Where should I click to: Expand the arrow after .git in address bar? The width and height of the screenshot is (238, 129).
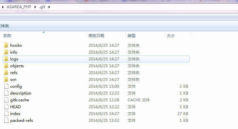tap(49, 7)
